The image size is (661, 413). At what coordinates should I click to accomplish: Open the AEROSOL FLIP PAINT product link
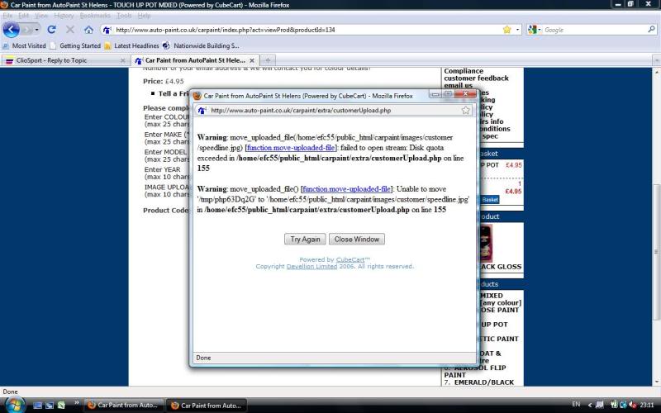474,371
